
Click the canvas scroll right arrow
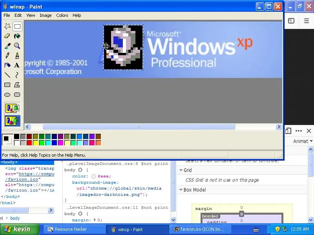point(279,127)
